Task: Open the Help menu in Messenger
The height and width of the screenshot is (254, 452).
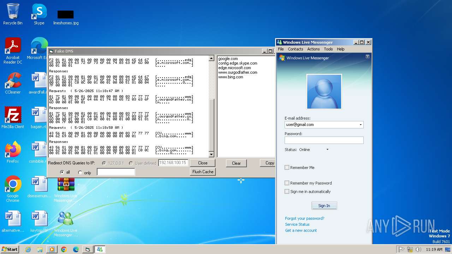Action: pyautogui.click(x=340, y=49)
